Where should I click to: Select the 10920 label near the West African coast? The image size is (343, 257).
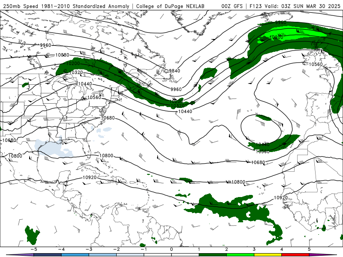[x=281, y=198]
